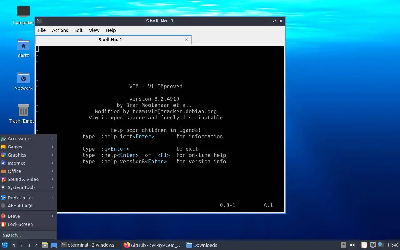The height and width of the screenshot is (250, 400).
Task: Open the clipboard manager tray icon
Action: 364,245
